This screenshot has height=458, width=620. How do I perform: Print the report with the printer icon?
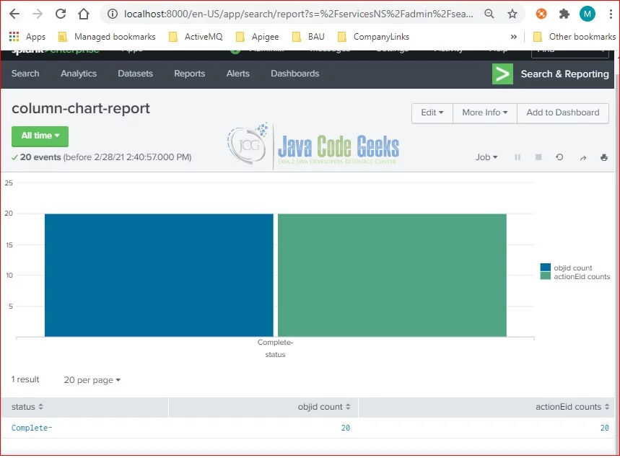[604, 158]
